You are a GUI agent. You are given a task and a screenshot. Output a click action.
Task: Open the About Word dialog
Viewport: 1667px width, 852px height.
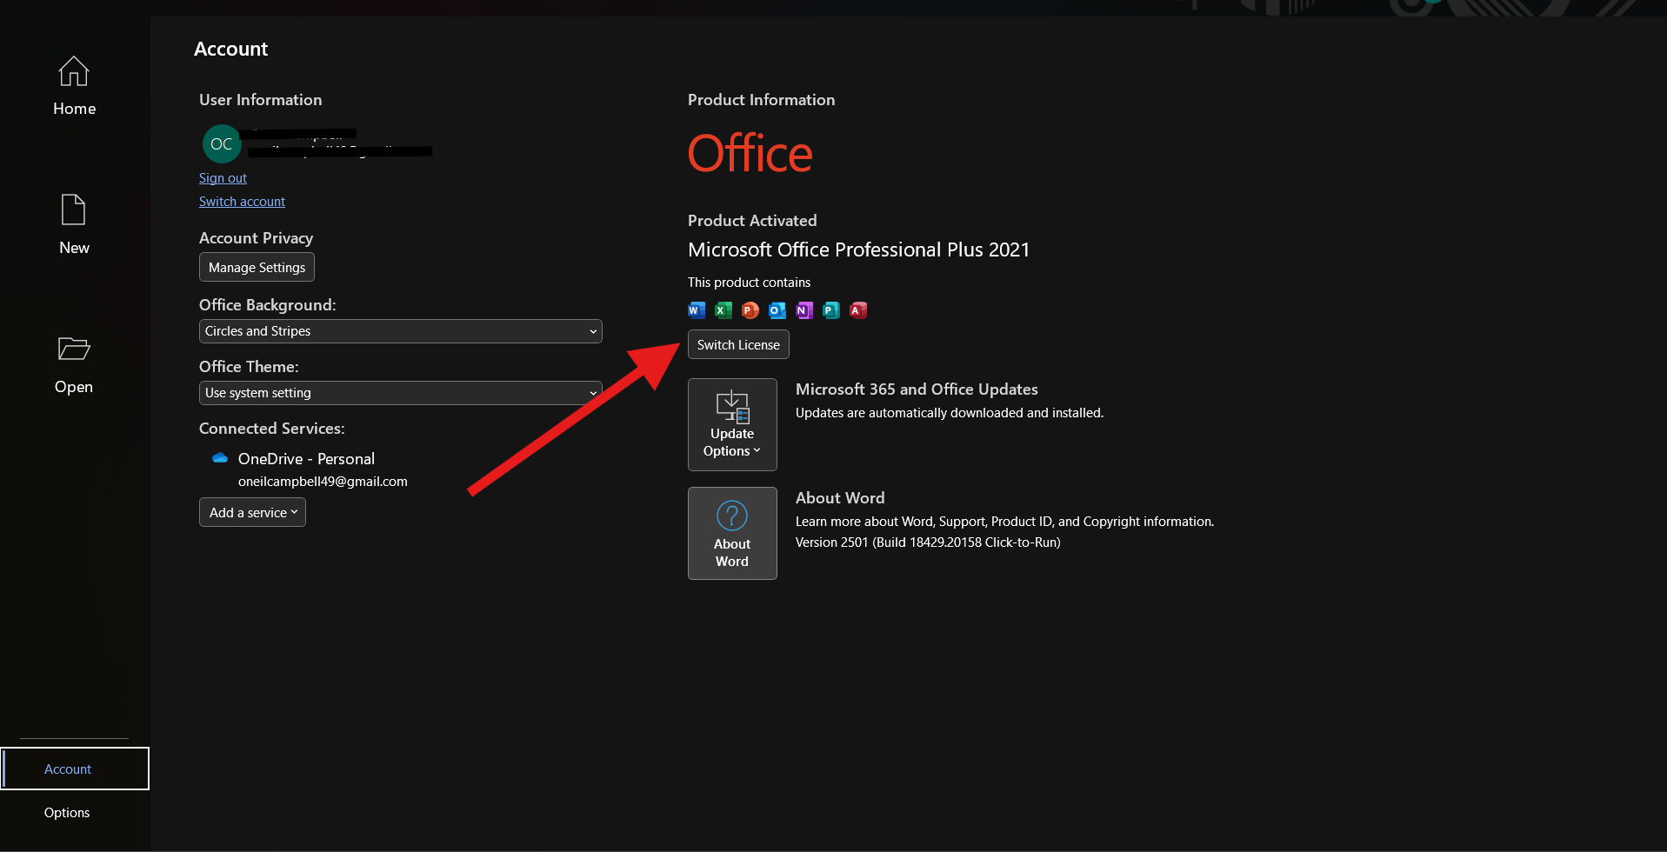732,533
